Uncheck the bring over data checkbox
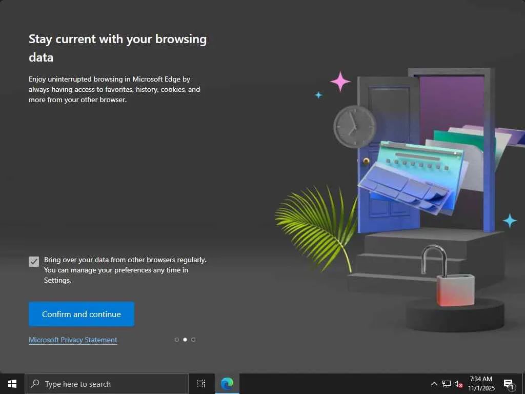 [34, 261]
